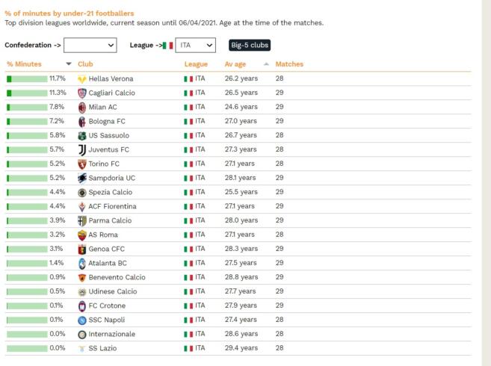
Task: Click the Italian flag next to League selector
Action: pyautogui.click(x=168, y=46)
